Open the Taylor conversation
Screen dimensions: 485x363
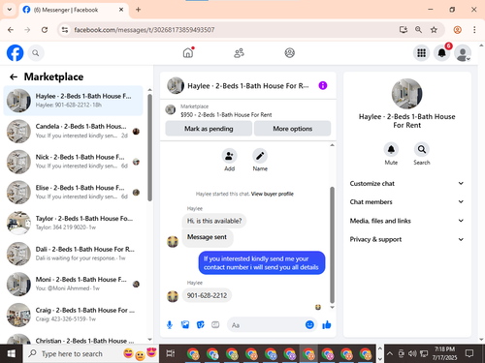(73, 223)
